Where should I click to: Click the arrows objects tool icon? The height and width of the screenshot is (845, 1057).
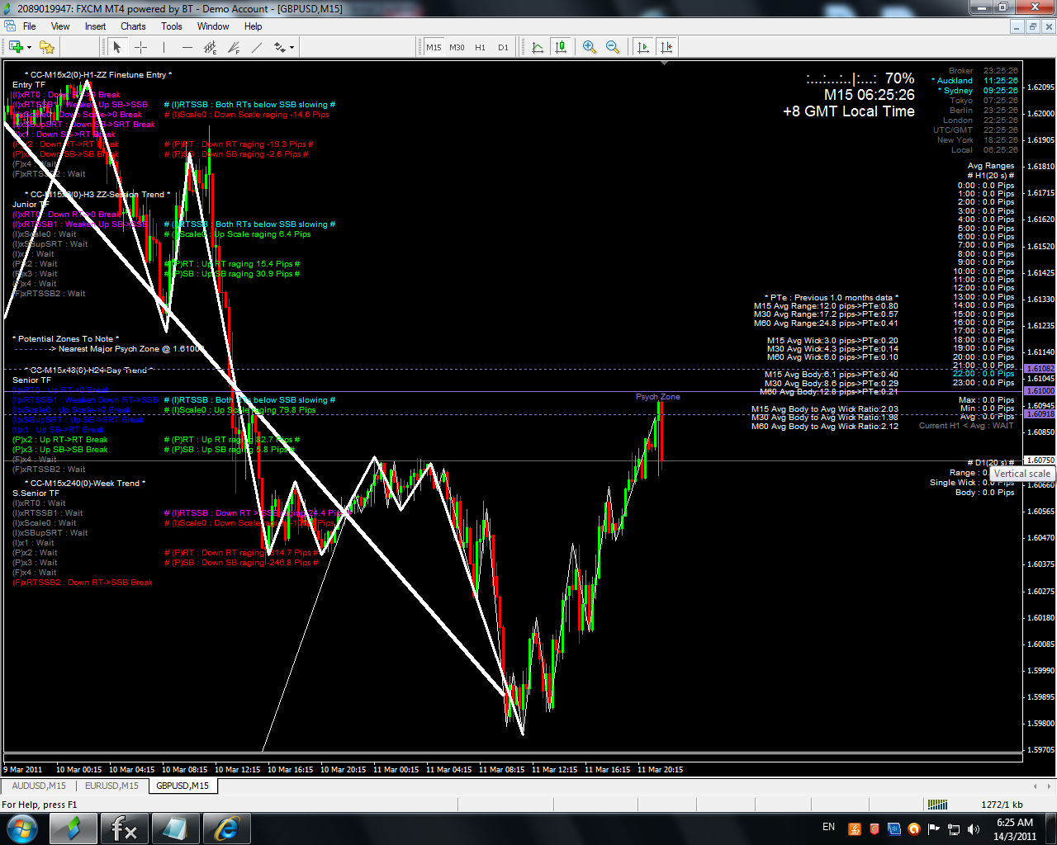280,47
